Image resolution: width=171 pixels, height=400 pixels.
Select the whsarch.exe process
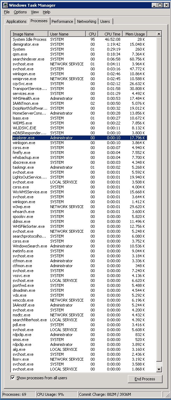80,212
